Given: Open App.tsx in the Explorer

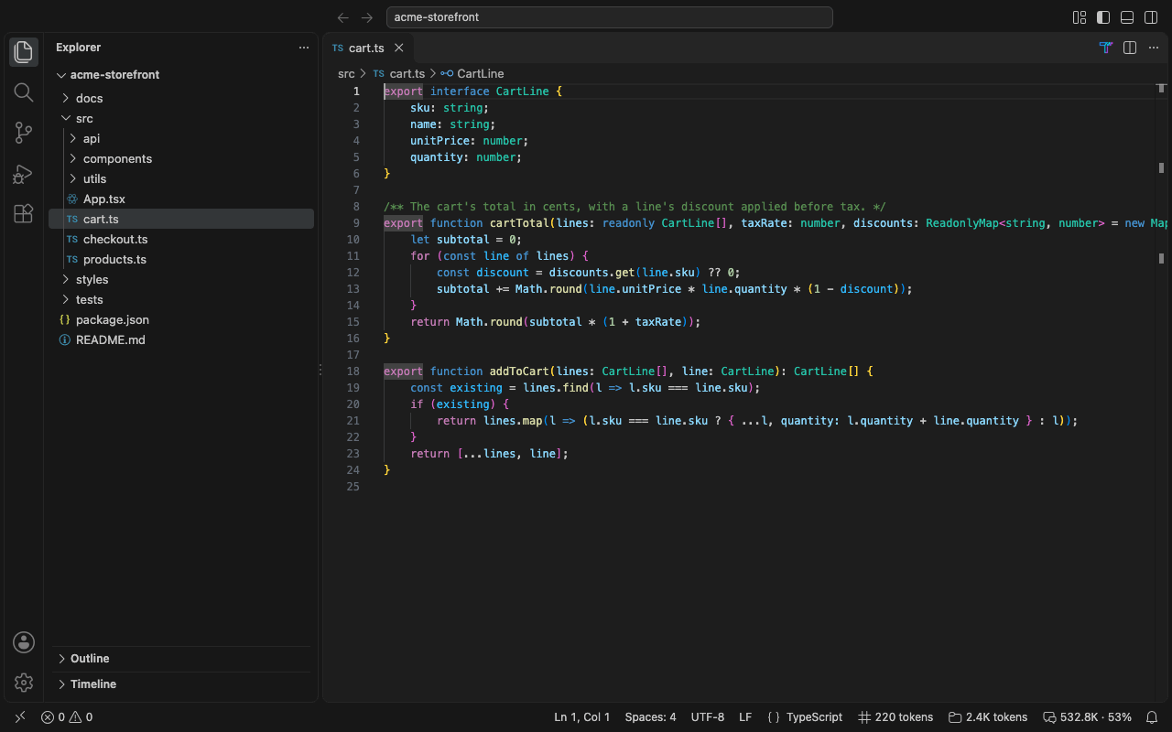Looking at the screenshot, I should click(181, 199).
